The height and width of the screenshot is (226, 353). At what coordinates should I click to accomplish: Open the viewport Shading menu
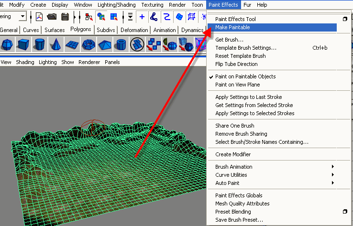pyautogui.click(x=25, y=62)
